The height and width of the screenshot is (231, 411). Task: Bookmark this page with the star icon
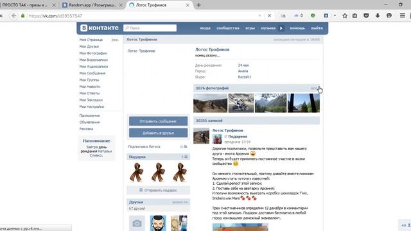[345, 15]
